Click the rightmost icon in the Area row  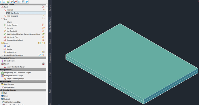(x=43, y=43)
